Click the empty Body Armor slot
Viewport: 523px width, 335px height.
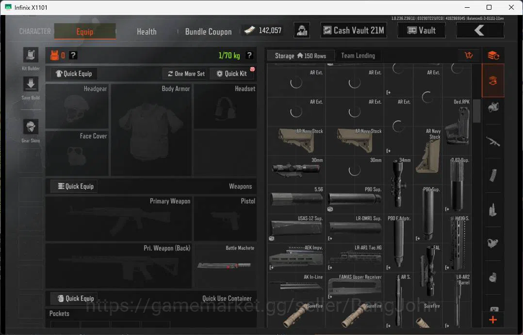pos(151,130)
